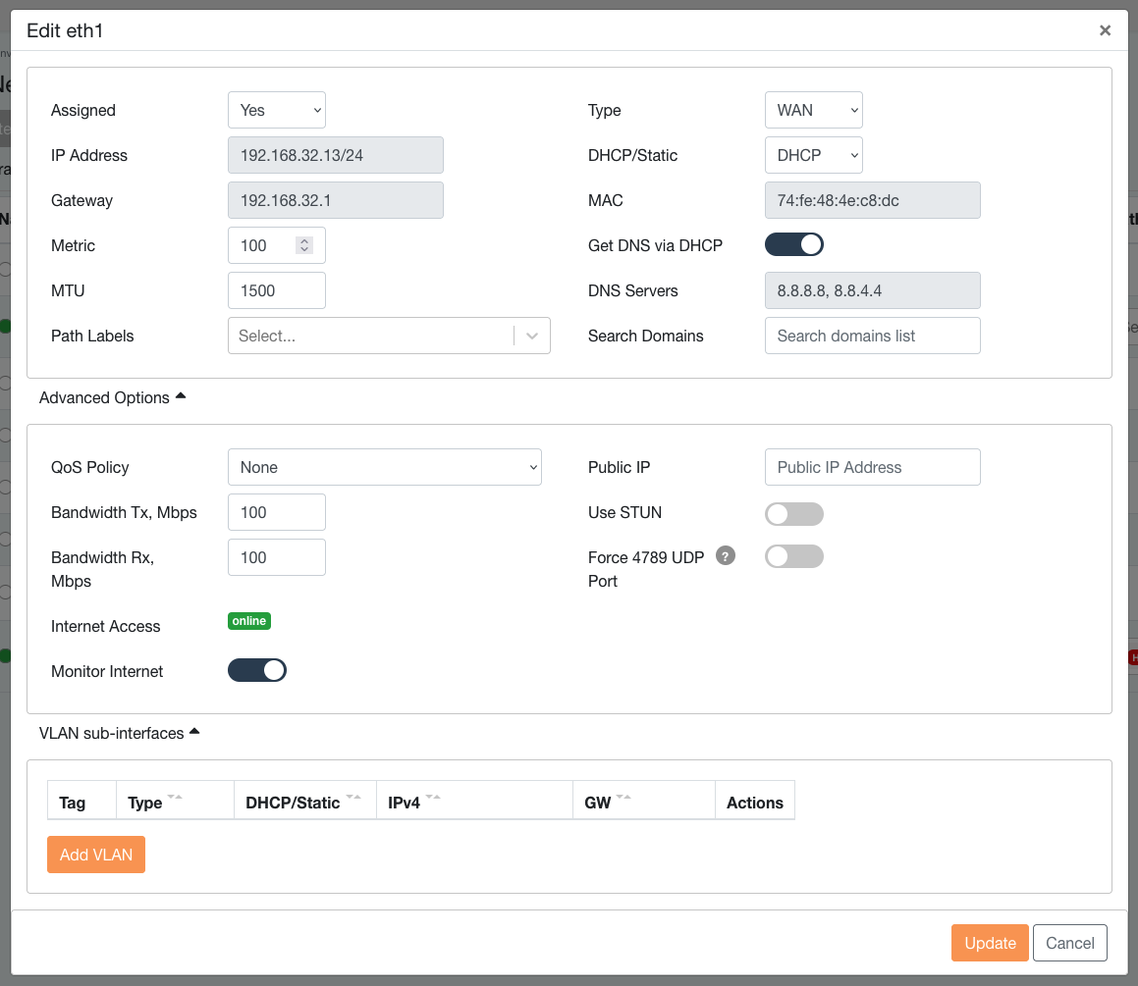The width and height of the screenshot is (1138, 986).
Task: Click the Metric stepper arrows
Action: (x=304, y=245)
